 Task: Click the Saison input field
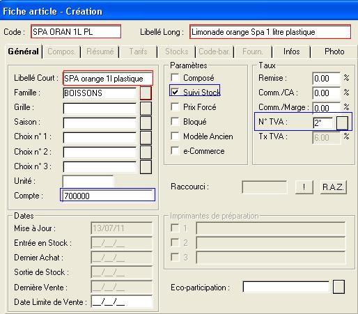click(x=100, y=123)
